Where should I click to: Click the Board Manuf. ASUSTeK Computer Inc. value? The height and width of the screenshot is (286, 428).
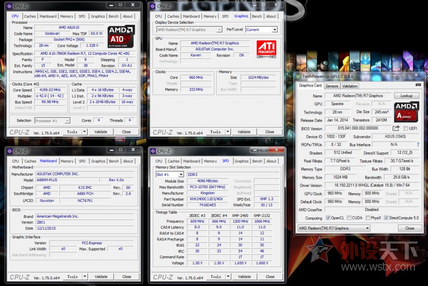(214, 49)
